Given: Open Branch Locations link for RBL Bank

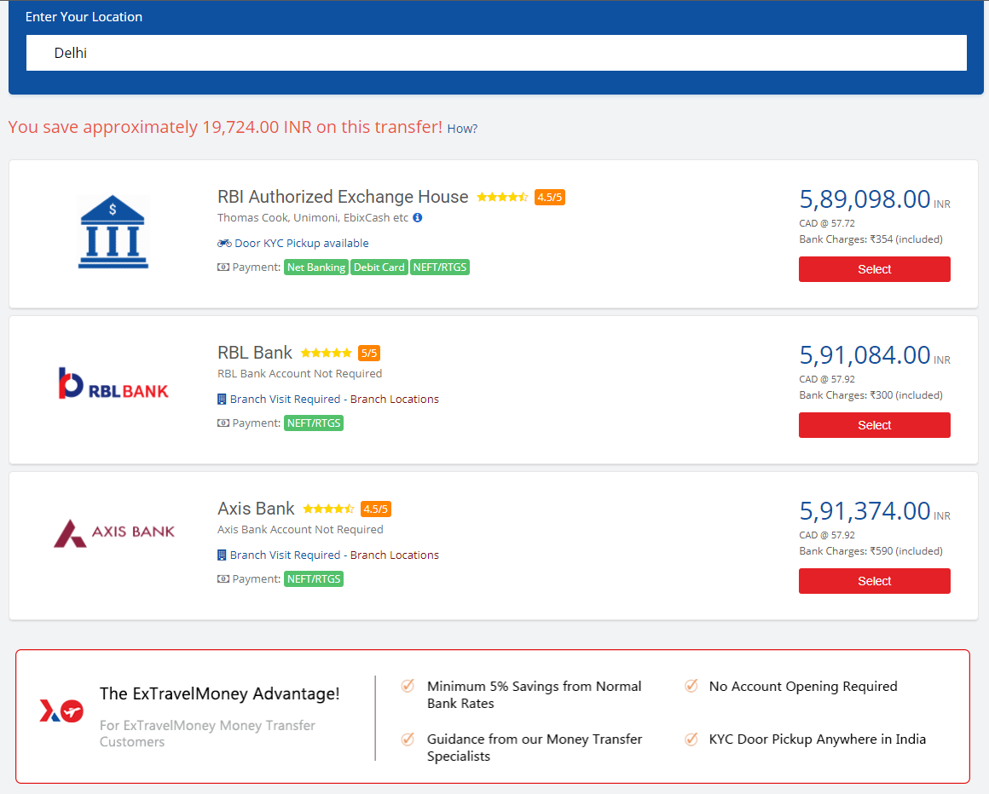Looking at the screenshot, I should (394, 399).
